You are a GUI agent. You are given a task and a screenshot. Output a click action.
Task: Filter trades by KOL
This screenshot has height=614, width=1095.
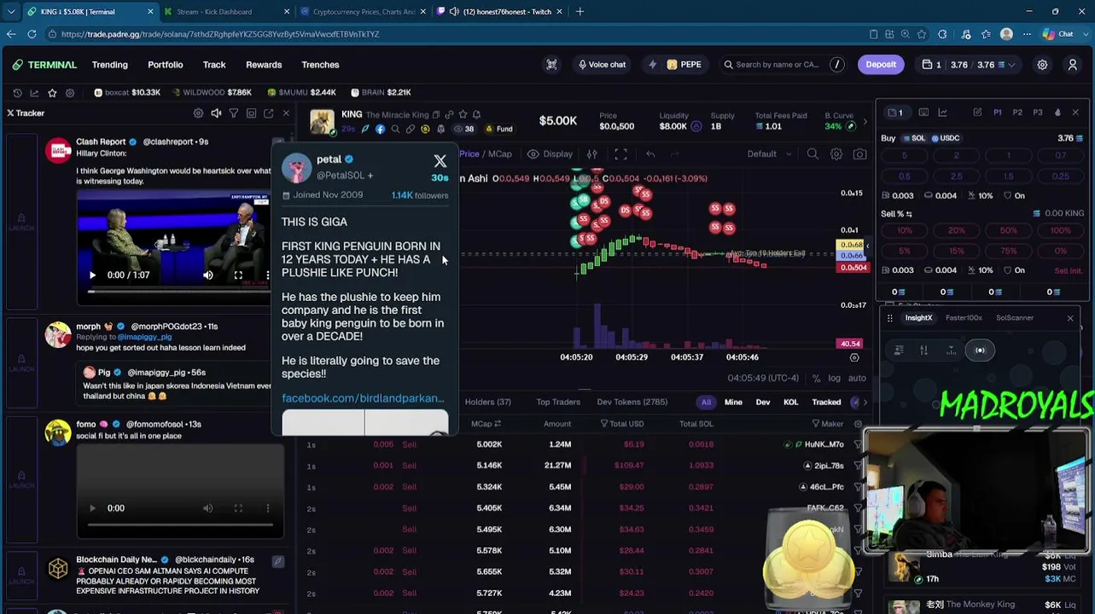click(x=790, y=402)
